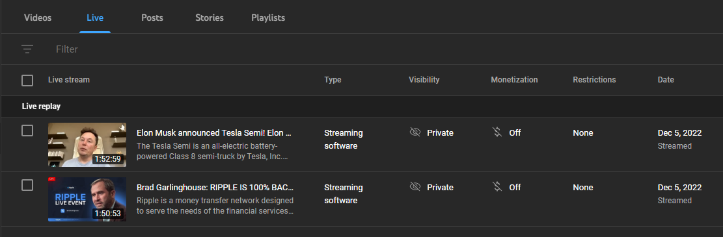Sort by the Date column header
723x237 pixels.
pyautogui.click(x=665, y=80)
